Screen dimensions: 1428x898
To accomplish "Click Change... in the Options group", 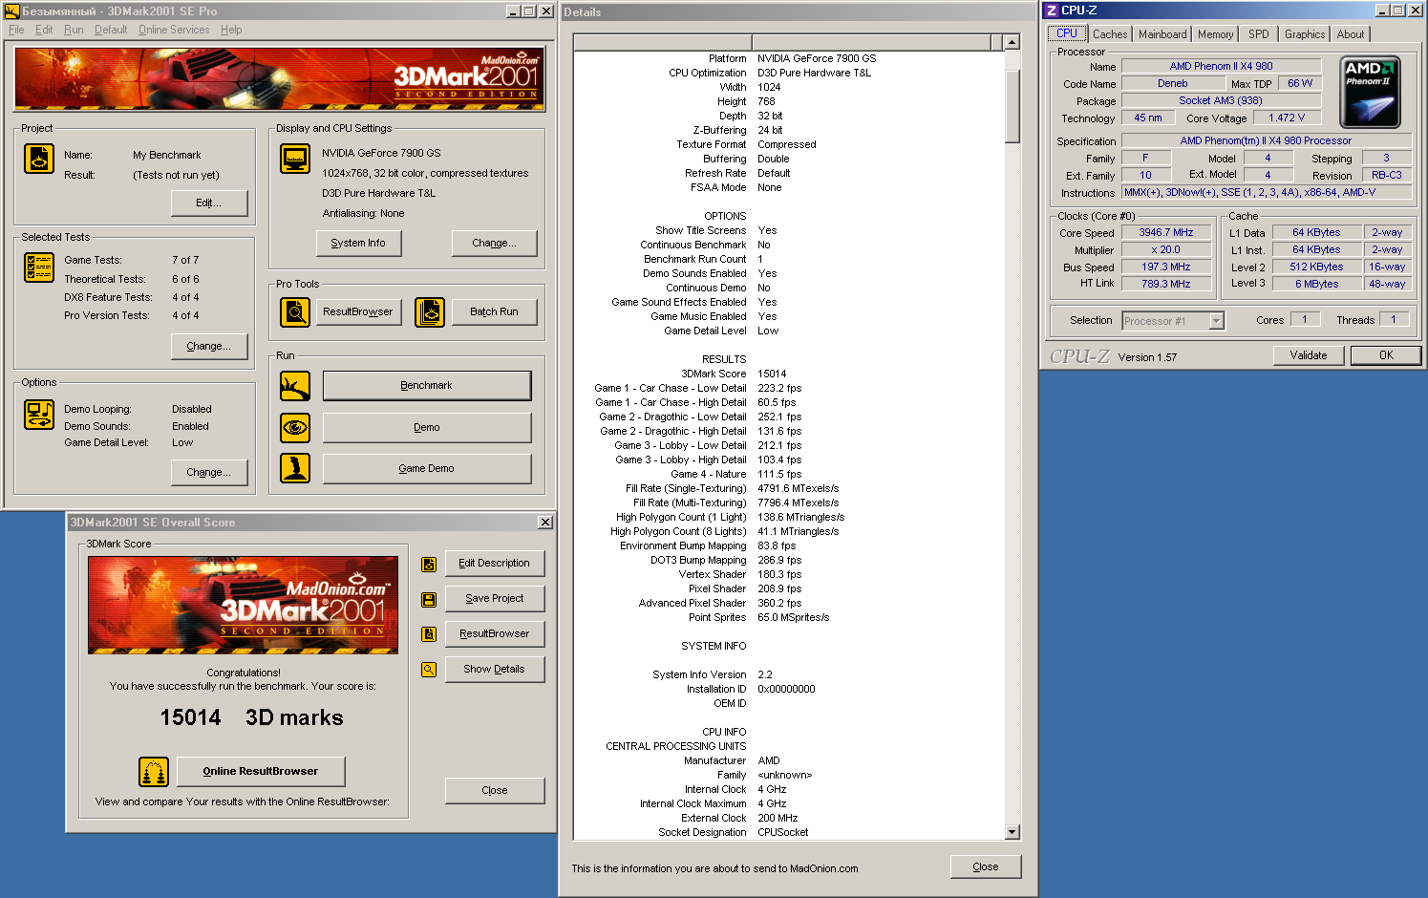I will pos(209,473).
